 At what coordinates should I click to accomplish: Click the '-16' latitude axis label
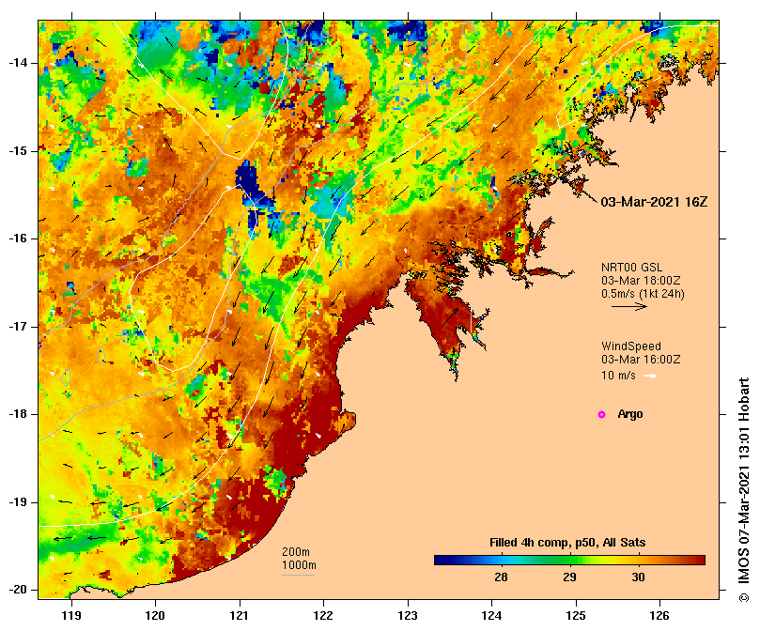(x=18, y=239)
